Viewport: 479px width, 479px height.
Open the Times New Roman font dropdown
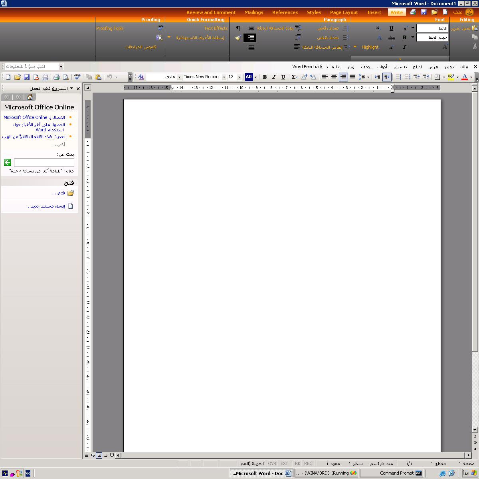coord(224,77)
